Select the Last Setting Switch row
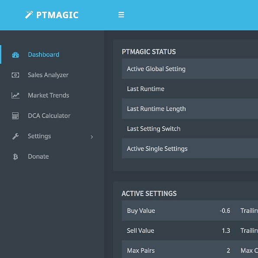 pos(190,129)
